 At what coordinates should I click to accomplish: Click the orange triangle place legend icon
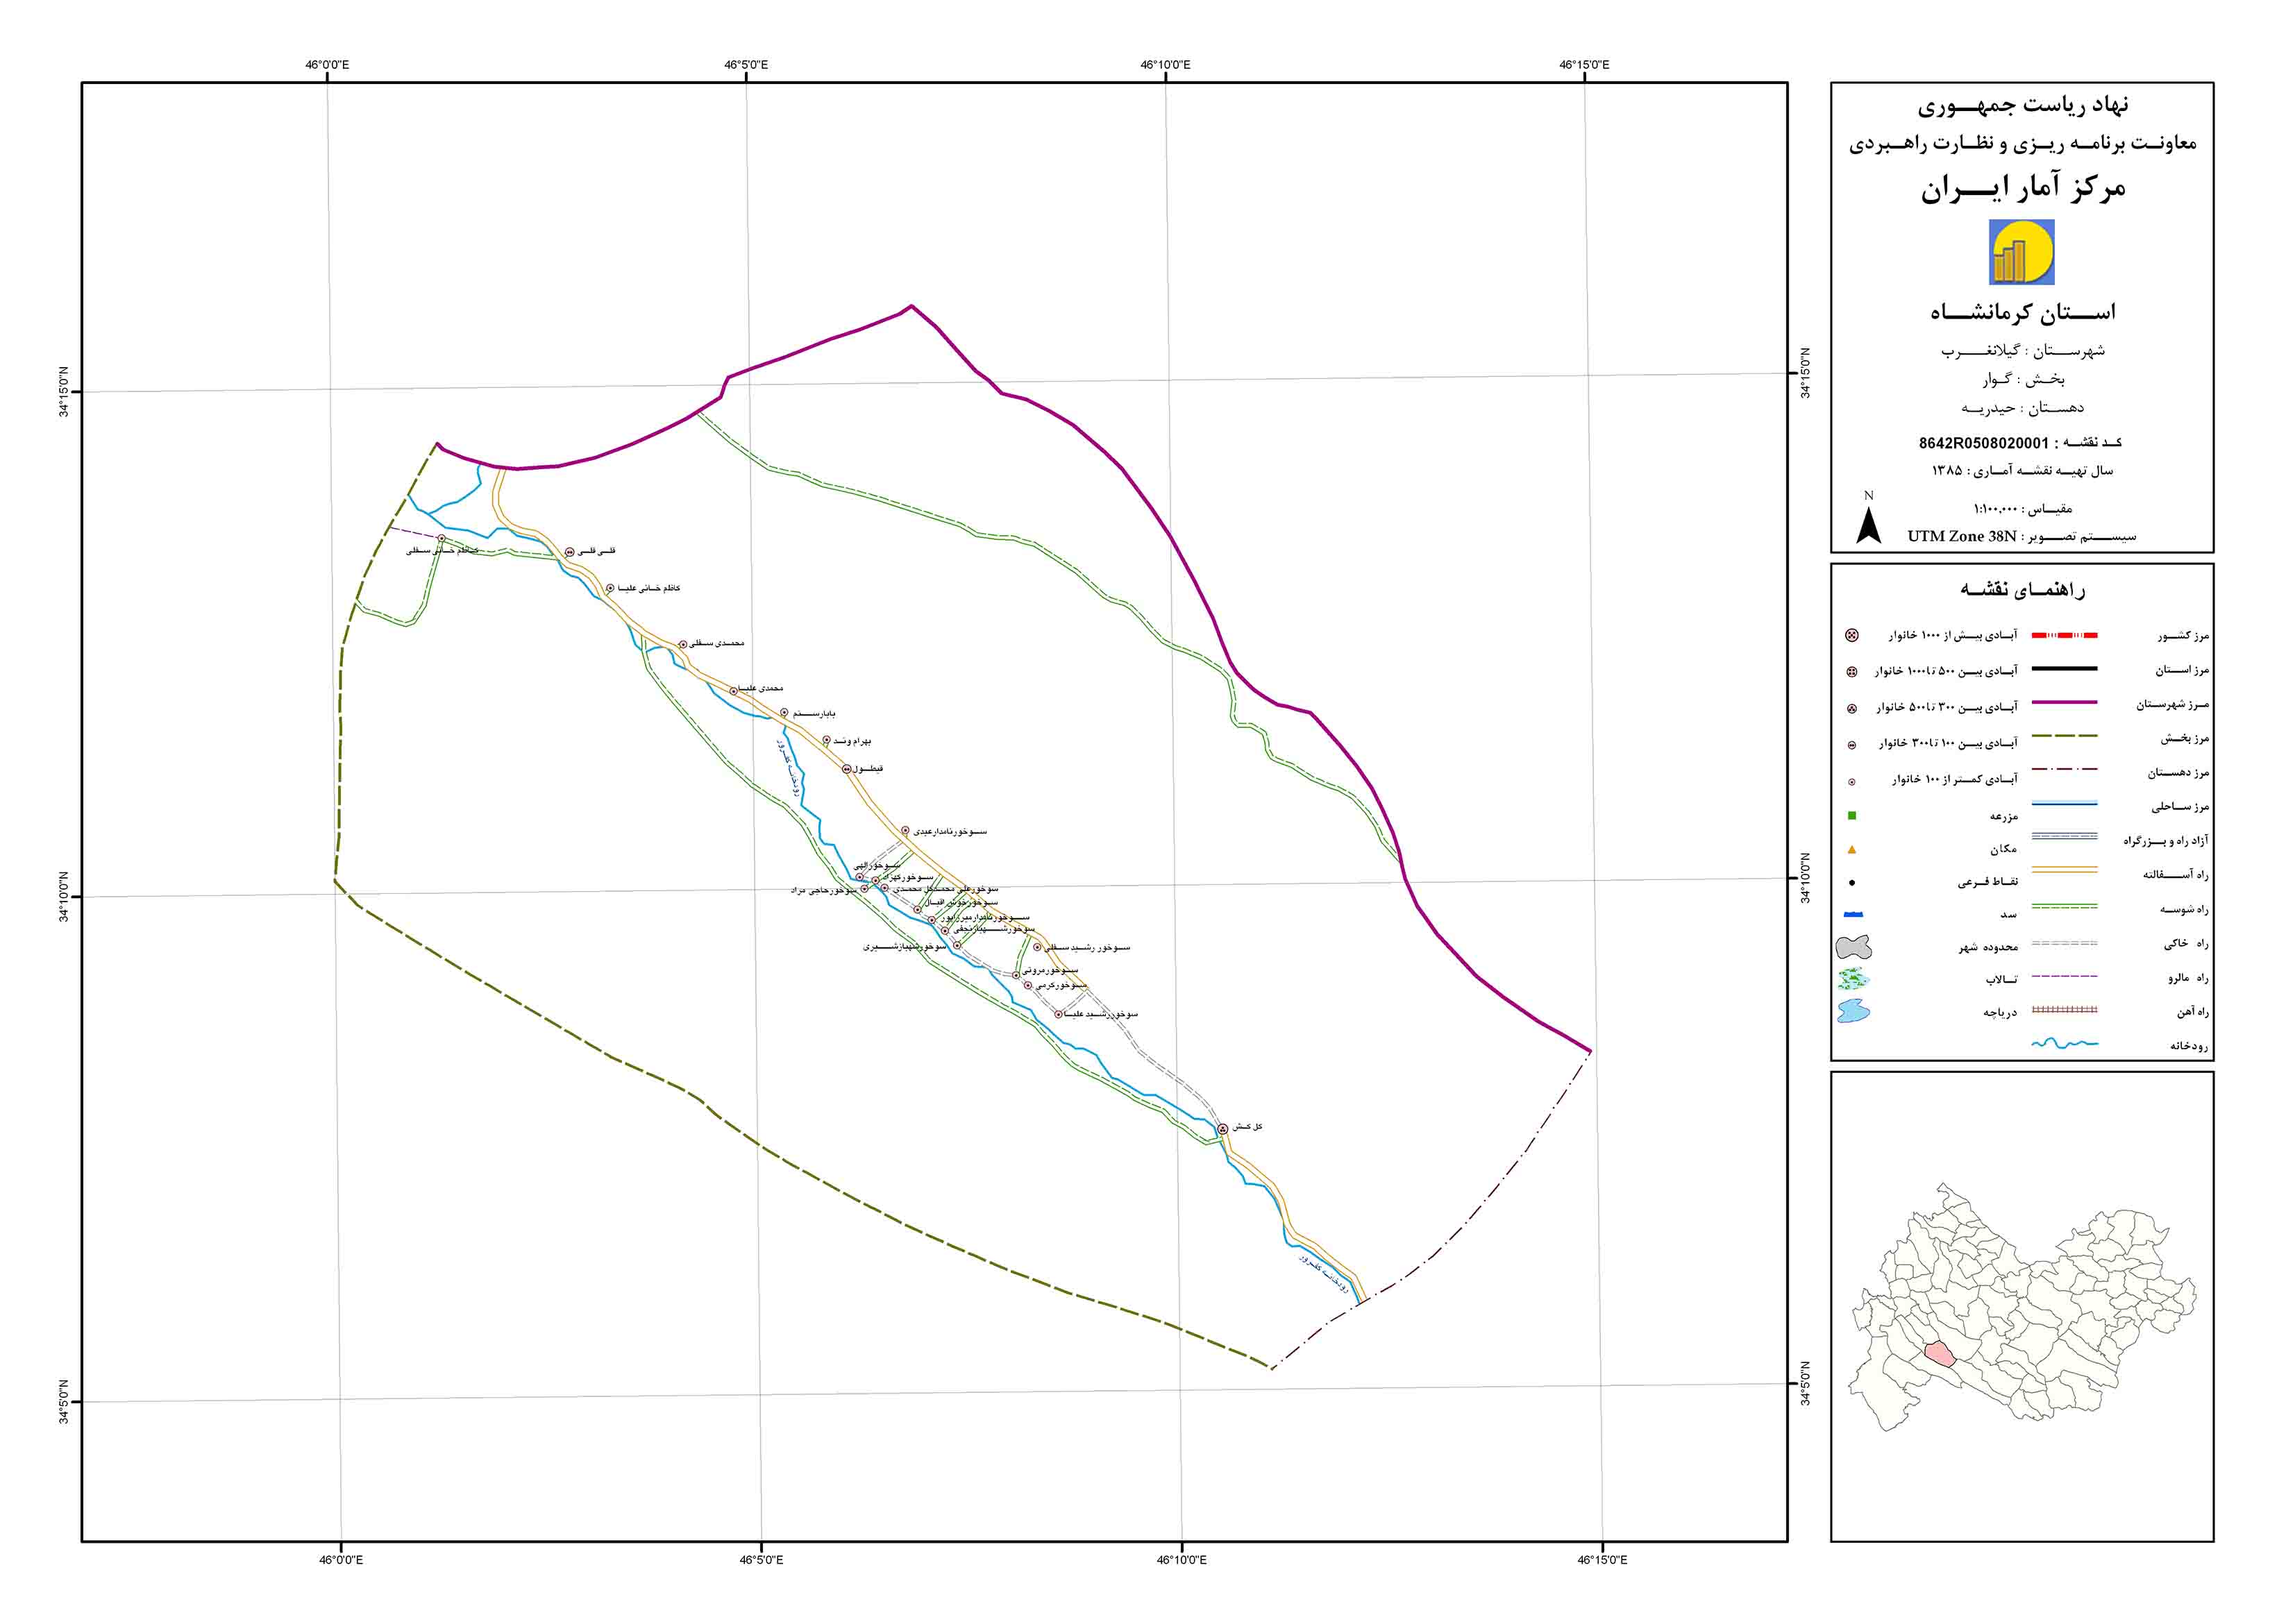point(1851,849)
